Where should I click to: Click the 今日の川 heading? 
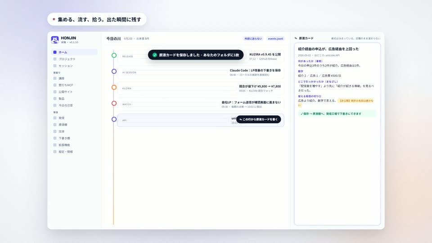pyautogui.click(x=113, y=39)
